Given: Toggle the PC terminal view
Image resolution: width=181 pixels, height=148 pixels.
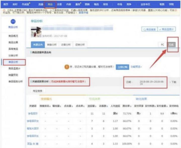Looking at the screenshot, I should coord(162,45).
